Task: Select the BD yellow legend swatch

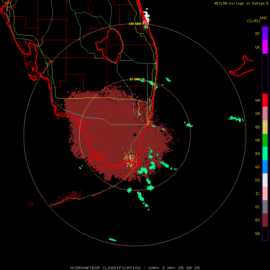Action: [265, 127]
